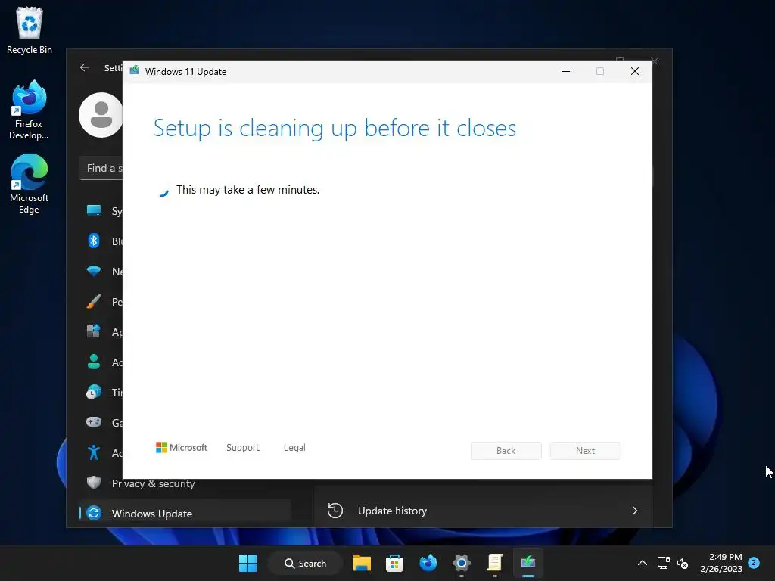The width and height of the screenshot is (775, 581).
Task: Open the Firefox Developer Edition desktop shortcut
Action: [29, 110]
